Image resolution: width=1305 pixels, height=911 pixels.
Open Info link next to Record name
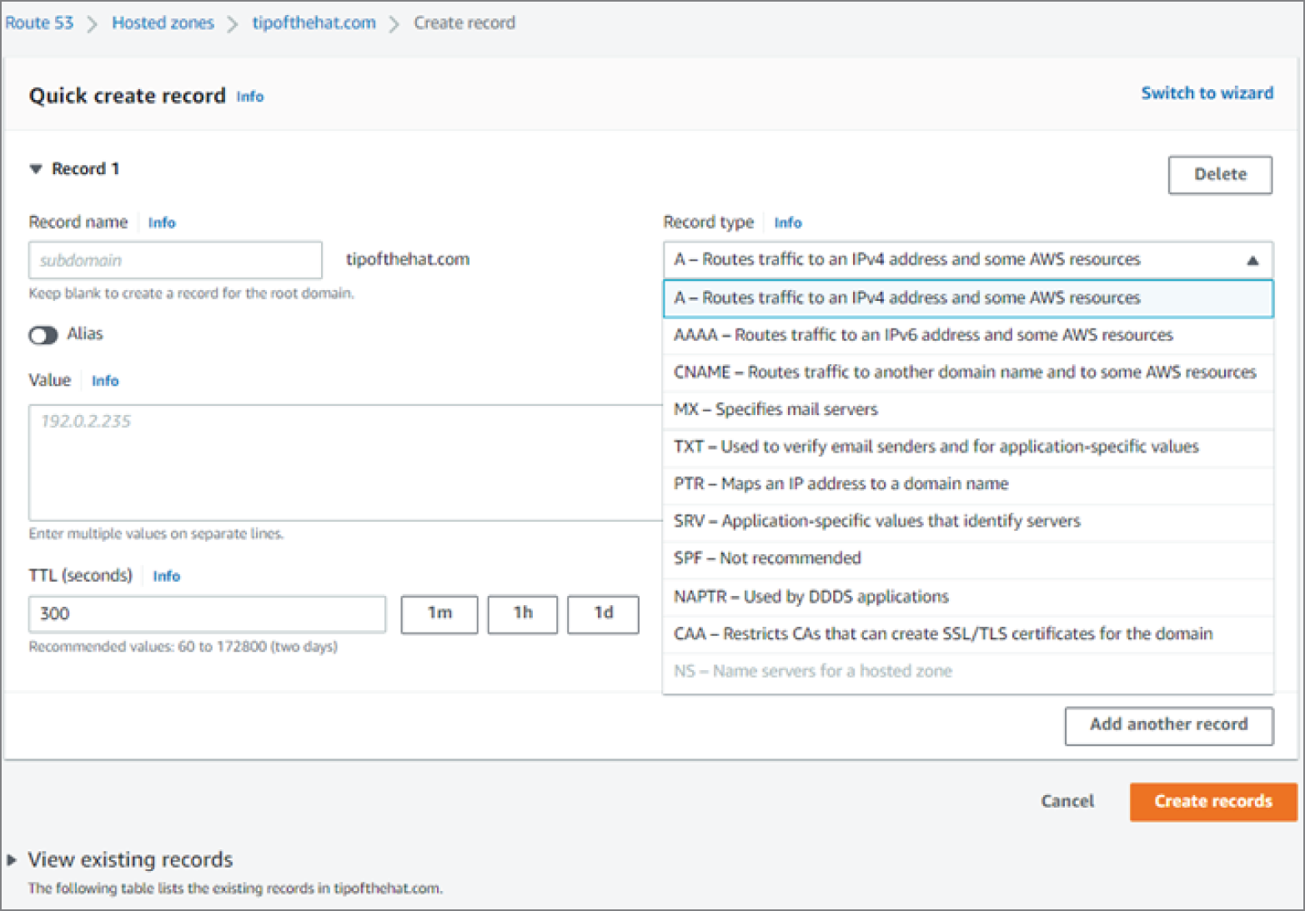click(x=162, y=223)
